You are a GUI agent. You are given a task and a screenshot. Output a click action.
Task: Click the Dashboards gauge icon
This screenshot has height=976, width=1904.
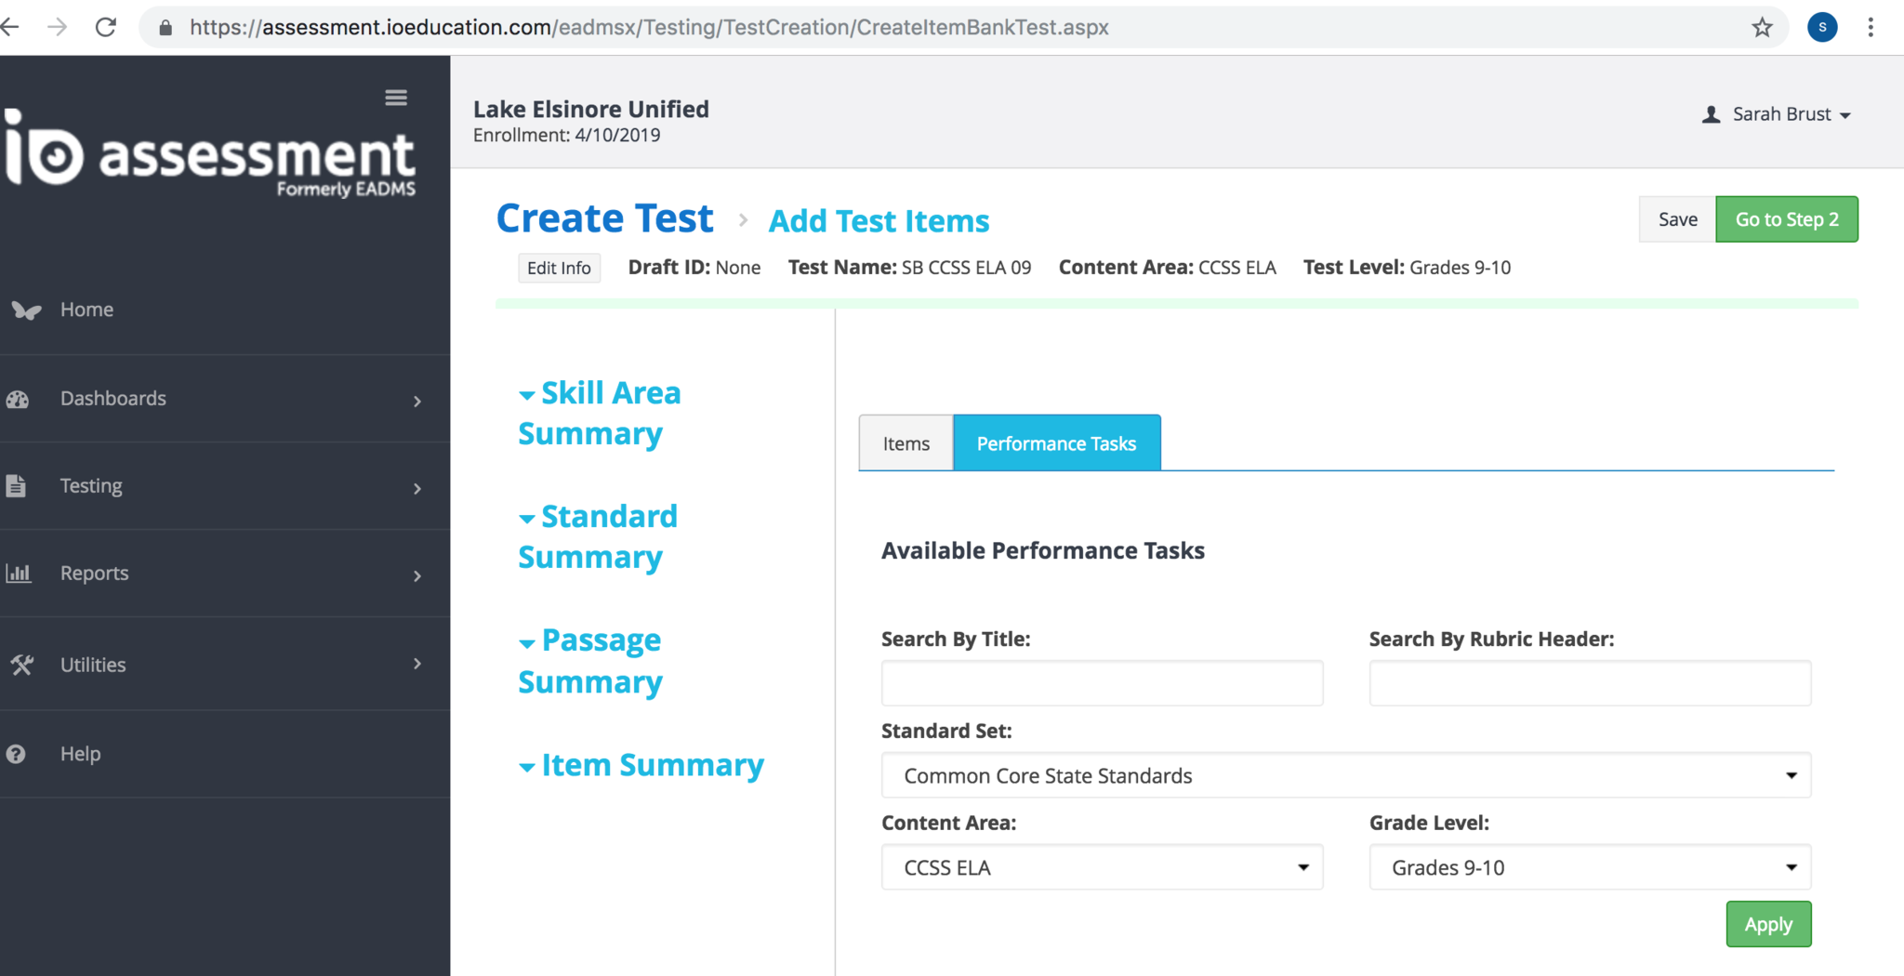pyautogui.click(x=18, y=400)
